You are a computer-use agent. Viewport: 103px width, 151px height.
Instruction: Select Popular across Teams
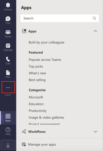click(45, 60)
